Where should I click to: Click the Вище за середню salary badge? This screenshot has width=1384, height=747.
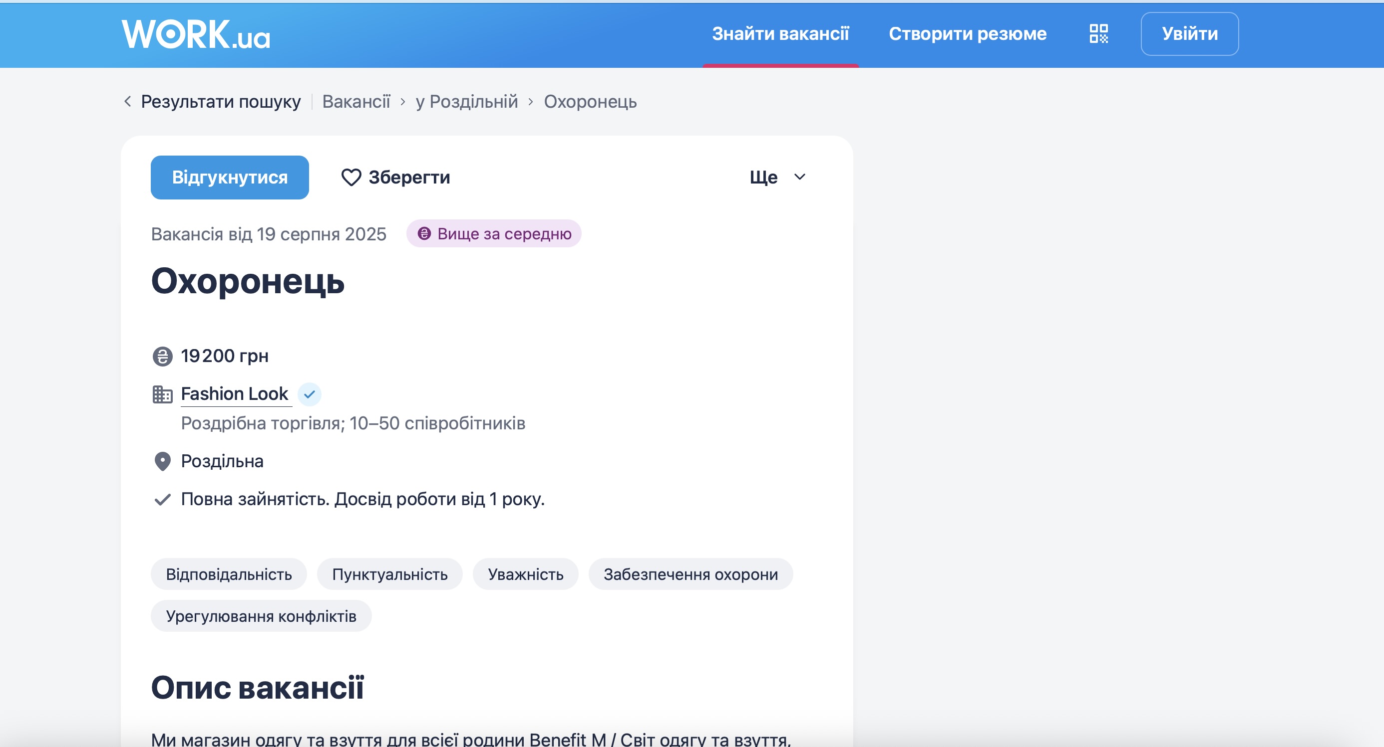[494, 233]
